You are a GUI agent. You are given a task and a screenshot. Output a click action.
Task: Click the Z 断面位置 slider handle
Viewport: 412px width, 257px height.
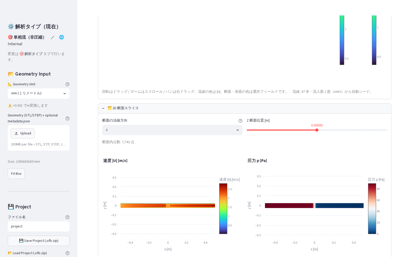pos(317,130)
